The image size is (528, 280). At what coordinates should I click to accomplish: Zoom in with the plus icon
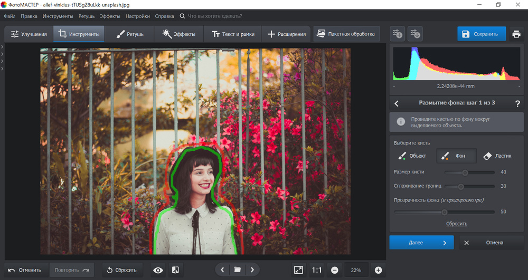point(378,270)
